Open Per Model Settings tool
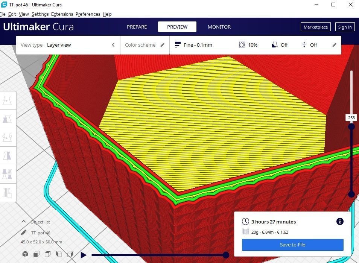This screenshot has height=263, width=359. click(7, 174)
